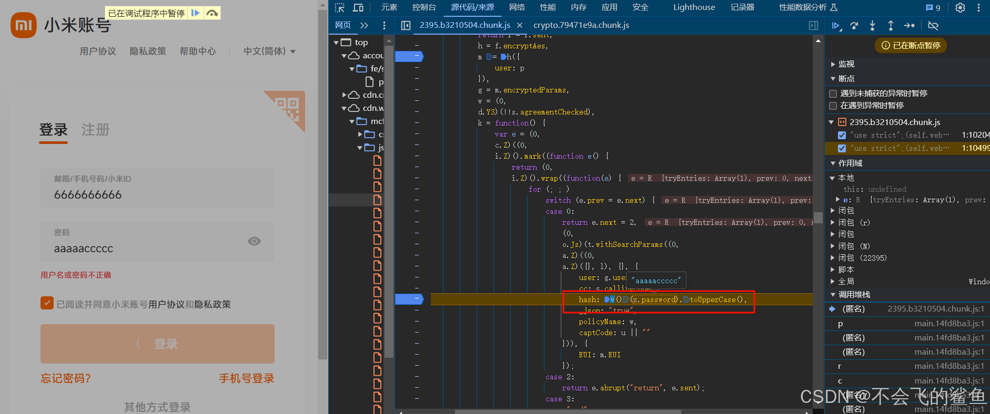Deactivate breakpoints icon
The image size is (990, 414).
(933, 25)
